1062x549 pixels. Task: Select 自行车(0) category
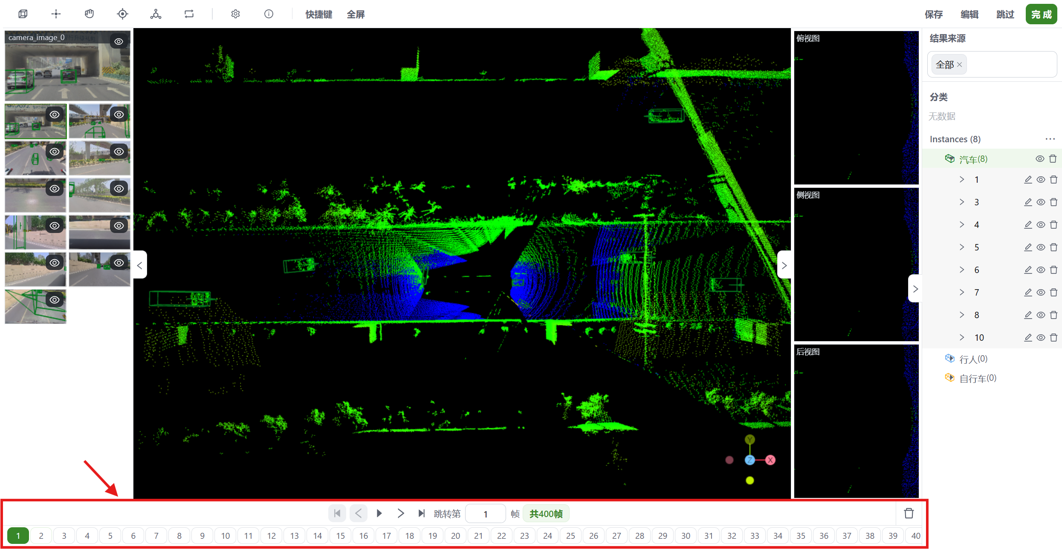point(978,378)
